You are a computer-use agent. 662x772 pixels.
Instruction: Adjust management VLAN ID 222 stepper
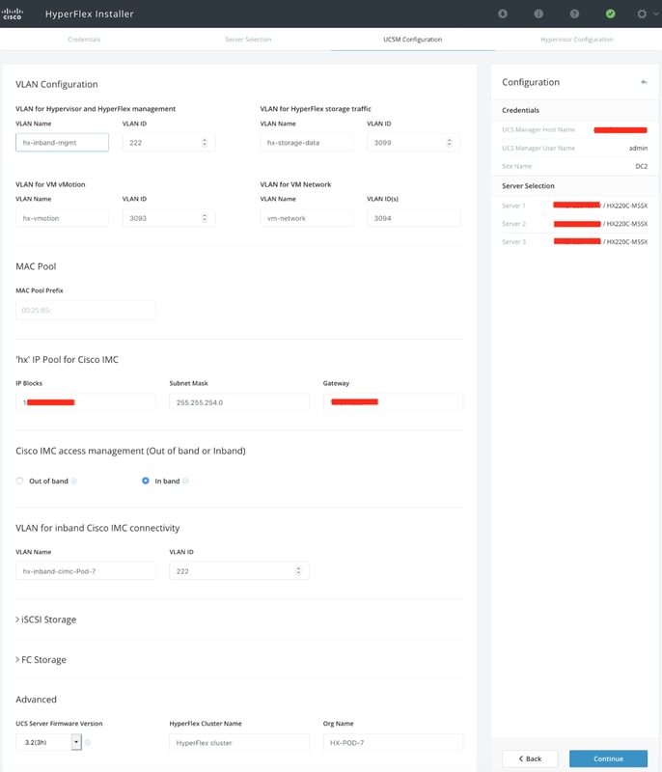(x=205, y=142)
